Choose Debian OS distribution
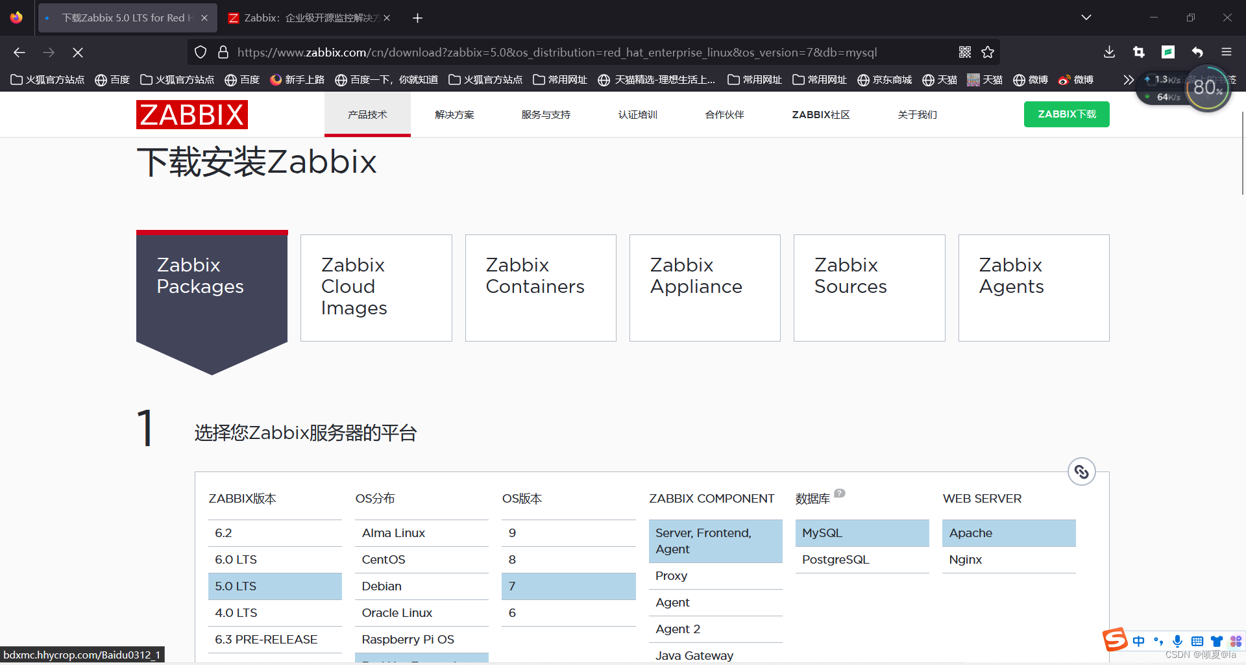 (x=422, y=586)
